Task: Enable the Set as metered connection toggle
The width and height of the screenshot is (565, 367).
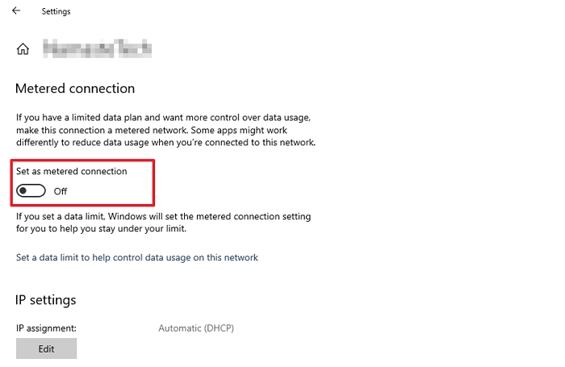Action: pos(31,191)
